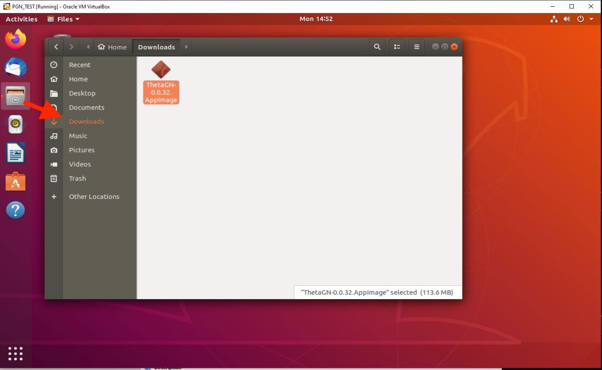Screen dimensions: 602x370
Task: Click the ThetaGN-0.0.32.AppImage filename label
Action: 161,92
